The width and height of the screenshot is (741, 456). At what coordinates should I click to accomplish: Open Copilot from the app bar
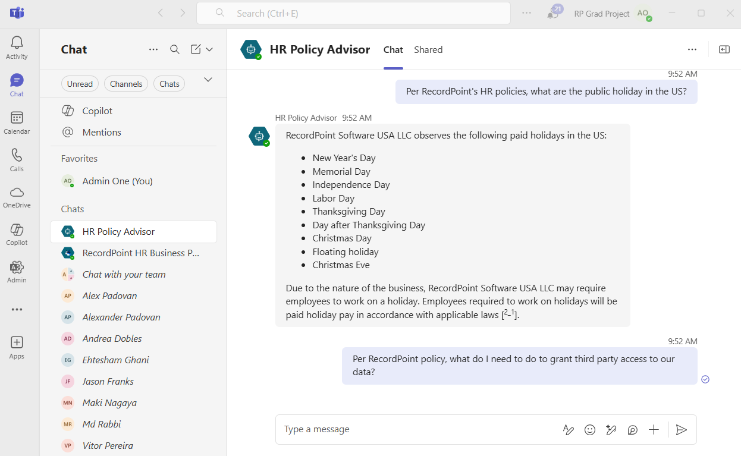[17, 234]
